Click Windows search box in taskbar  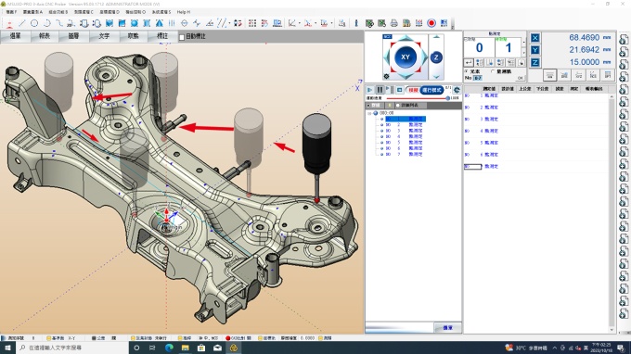(72, 348)
